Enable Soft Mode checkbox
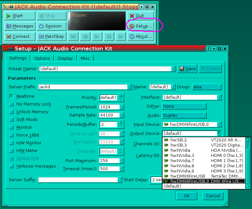The height and width of the screenshot is (209, 252). (x=11, y=119)
